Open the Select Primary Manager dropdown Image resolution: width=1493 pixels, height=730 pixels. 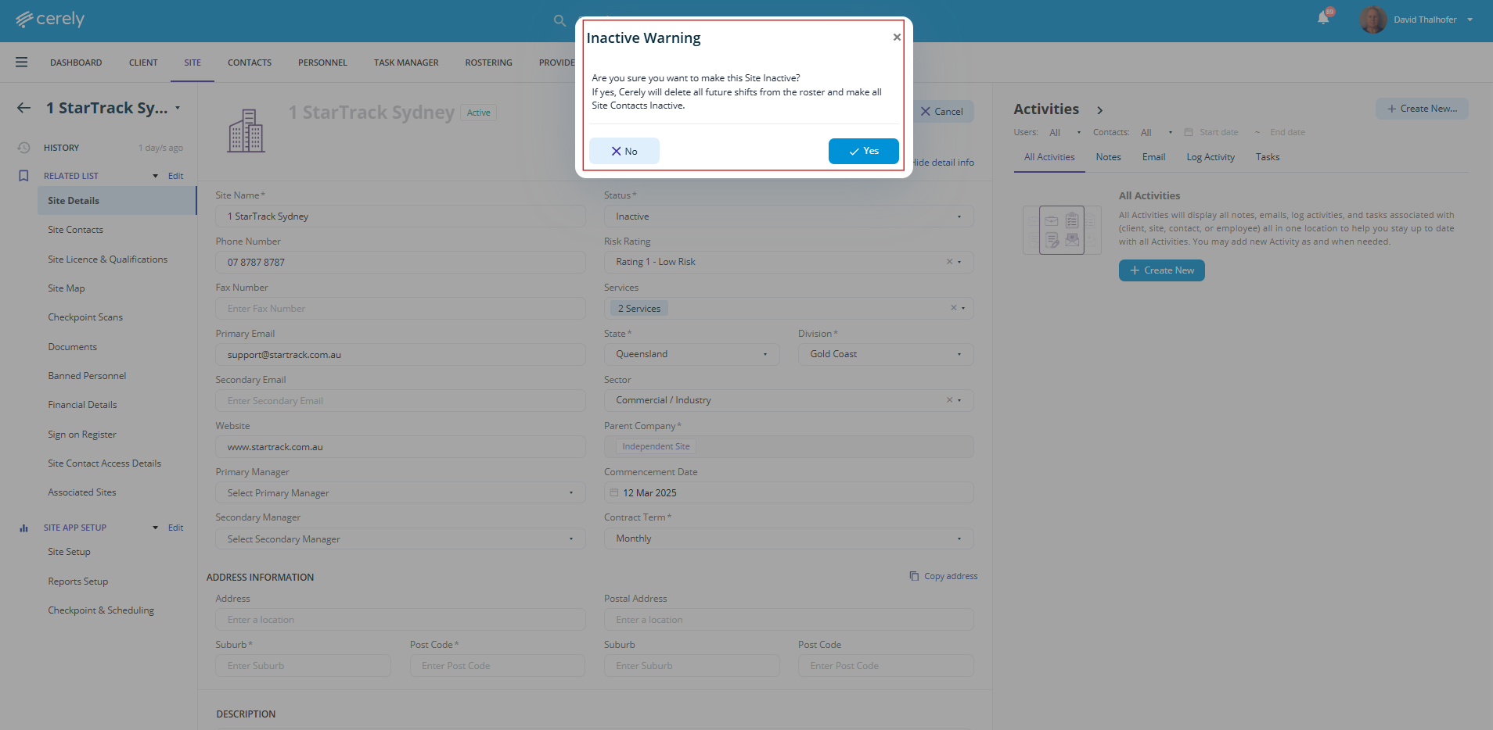tap(401, 493)
